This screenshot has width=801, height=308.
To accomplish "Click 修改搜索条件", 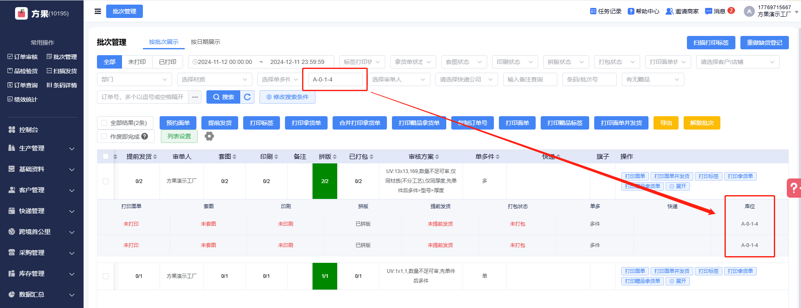I will coord(287,97).
